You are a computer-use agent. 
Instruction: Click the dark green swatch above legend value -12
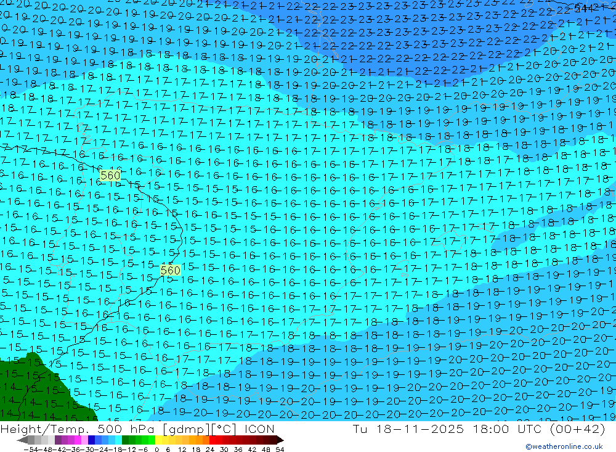pos(125,440)
